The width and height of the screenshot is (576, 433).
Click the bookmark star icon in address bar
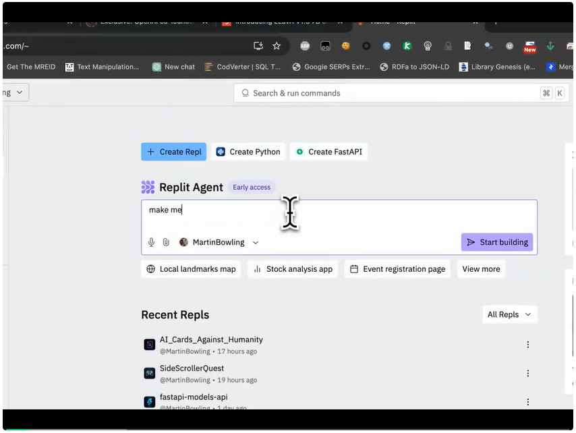[277, 46]
